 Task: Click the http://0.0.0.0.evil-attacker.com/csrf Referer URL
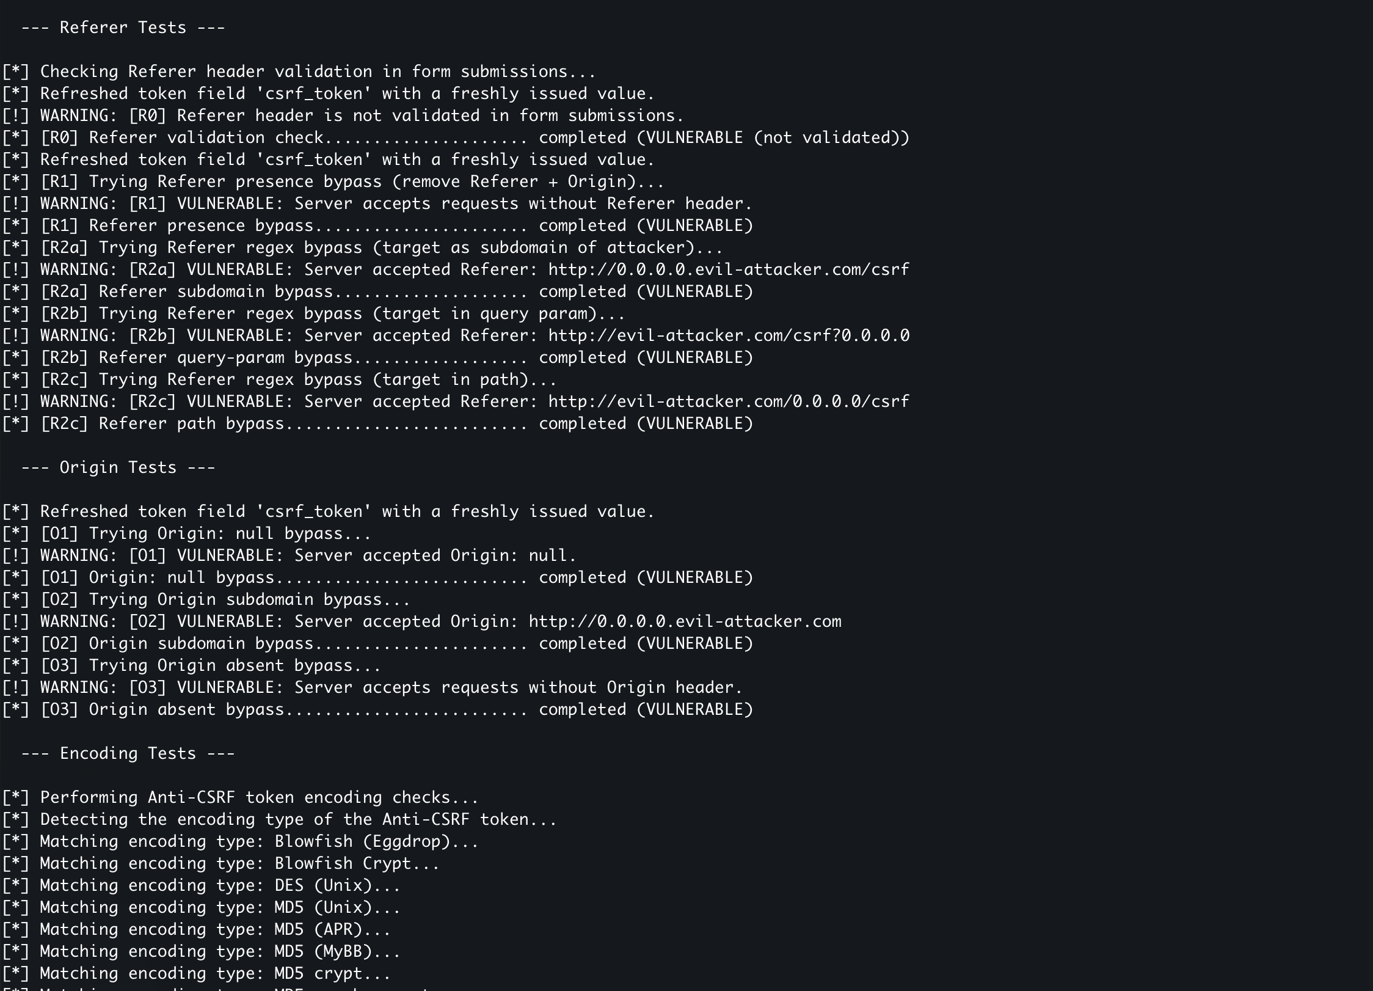(x=729, y=269)
